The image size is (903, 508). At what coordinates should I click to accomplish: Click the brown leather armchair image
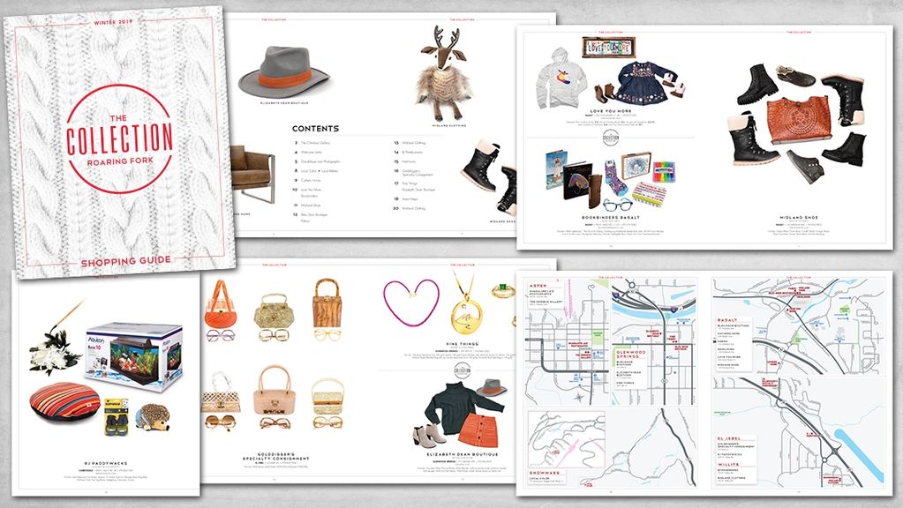point(251,171)
